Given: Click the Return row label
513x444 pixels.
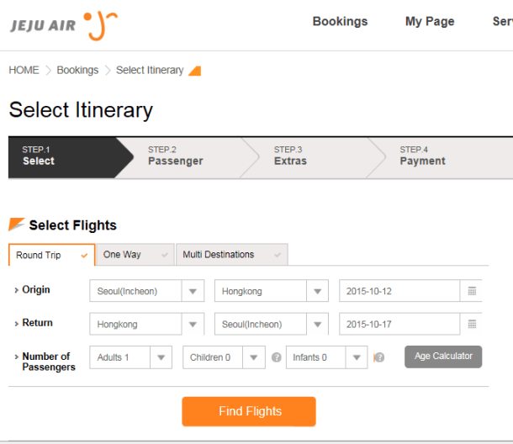Looking at the screenshot, I should (37, 323).
